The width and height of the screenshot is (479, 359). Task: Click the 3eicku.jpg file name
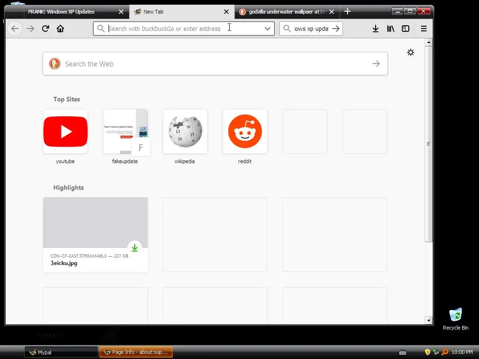click(x=64, y=263)
